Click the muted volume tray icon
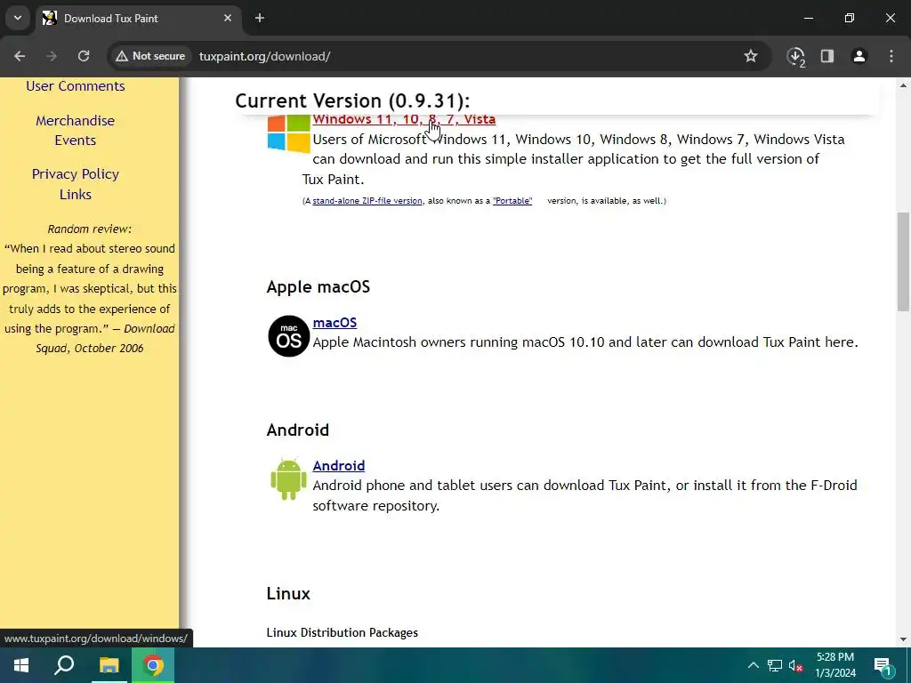This screenshot has height=683, width=911. [795, 665]
